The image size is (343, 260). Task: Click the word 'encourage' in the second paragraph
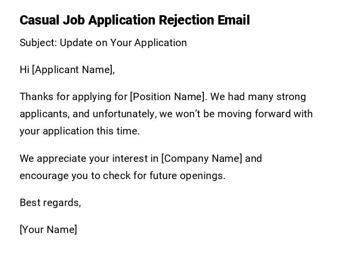[44, 176]
